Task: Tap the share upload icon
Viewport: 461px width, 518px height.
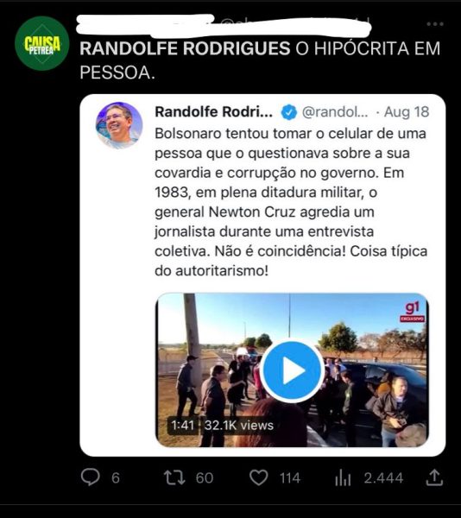Action: pyautogui.click(x=434, y=477)
